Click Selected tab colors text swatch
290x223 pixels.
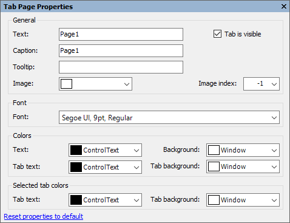[76, 200]
